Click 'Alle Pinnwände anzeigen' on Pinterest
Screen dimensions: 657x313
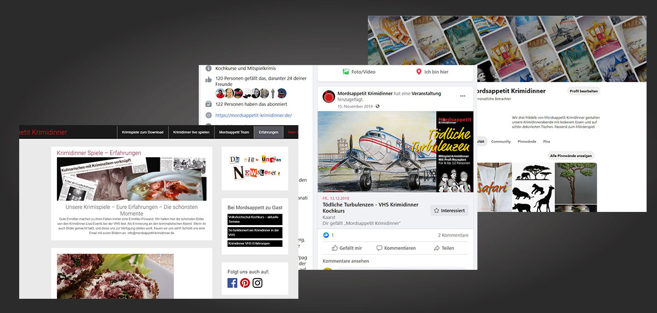pos(571,156)
